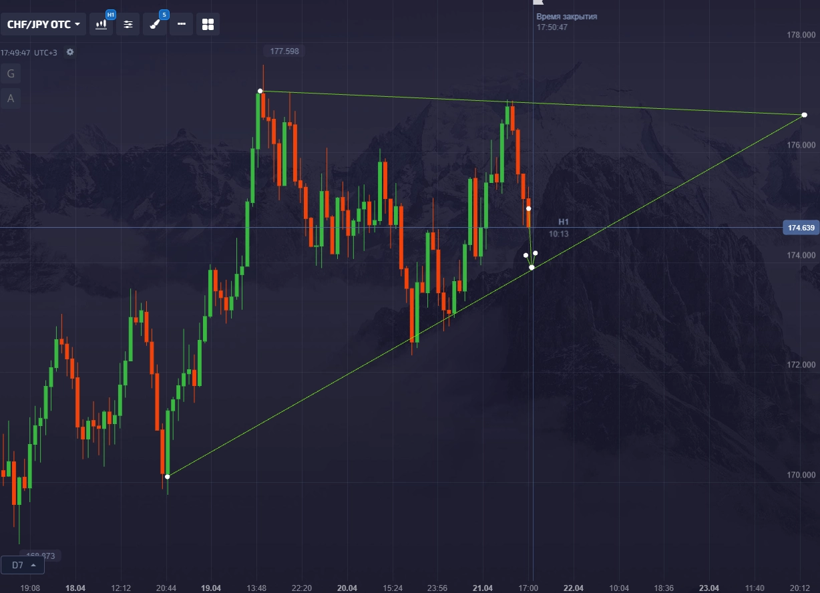The height and width of the screenshot is (593, 820).
Task: Select the anchor point at the 177.598 high
Action: pos(260,91)
